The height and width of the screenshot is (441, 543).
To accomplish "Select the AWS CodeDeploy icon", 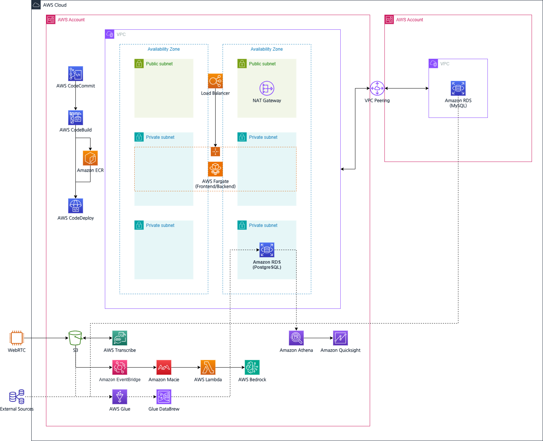I will tap(75, 206).
